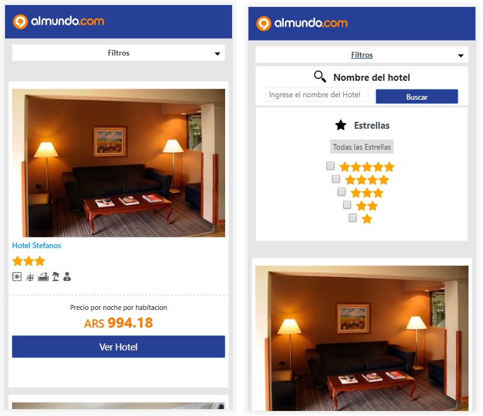Viewport: 483px width, 416px height.
Task: Click the almundo.com logo in left screen
Action: 59,21
